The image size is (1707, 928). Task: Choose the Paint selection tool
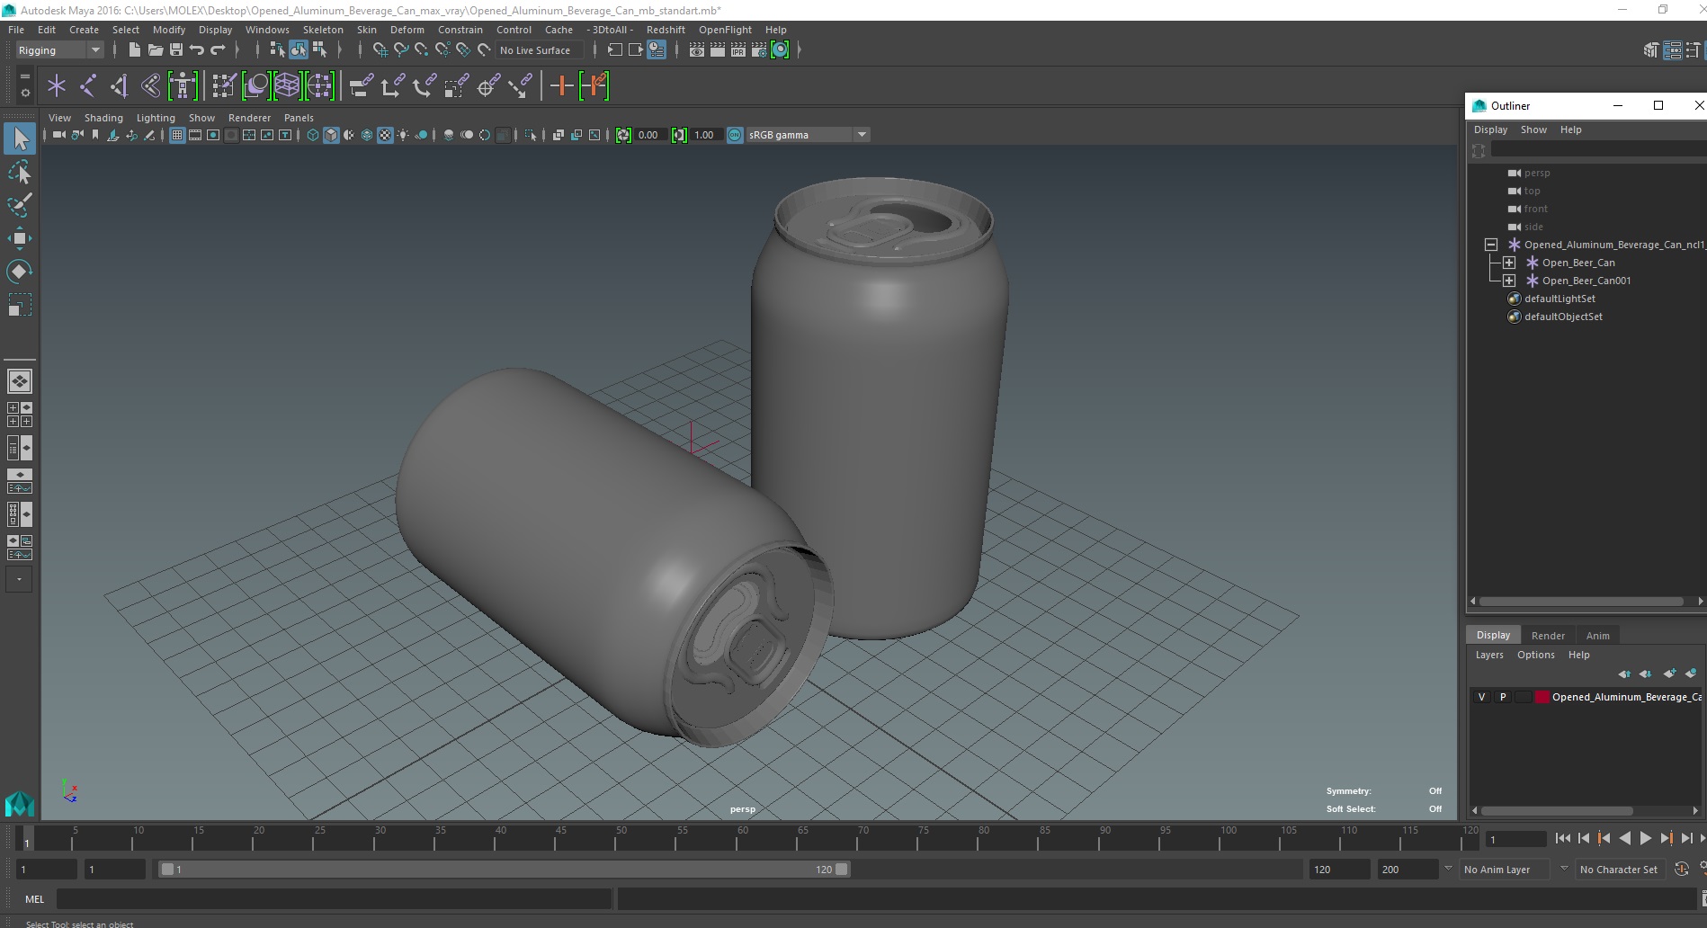pyautogui.click(x=20, y=205)
